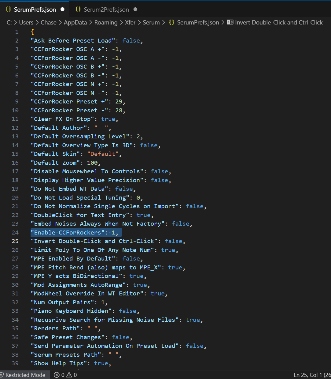The image size is (331, 379).
Task: Click the false value of "Safe Preset Changes"
Action: [x=120, y=337]
